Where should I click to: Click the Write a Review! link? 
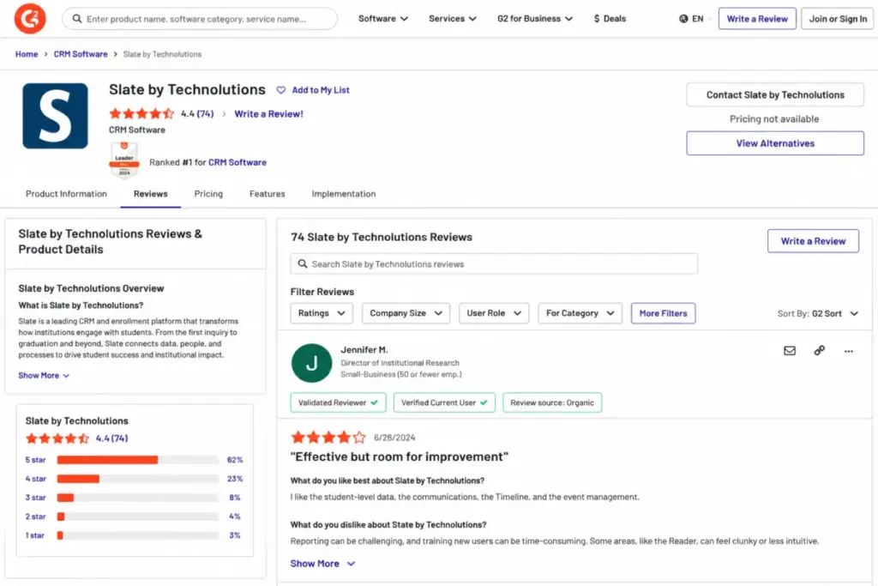(268, 114)
